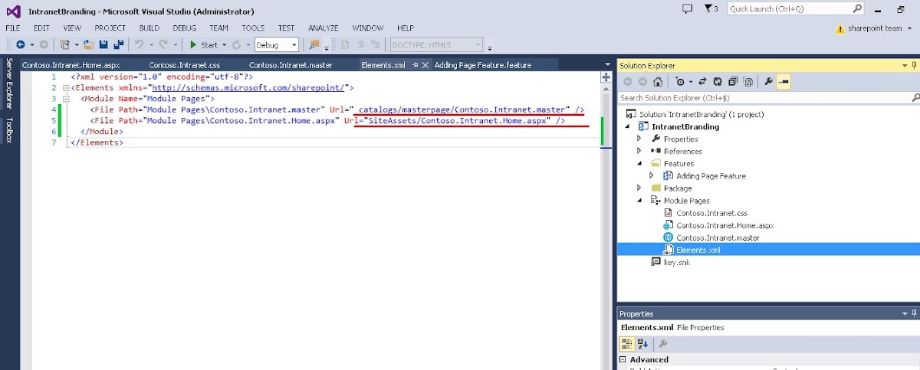Collapse the IntranetBranding project node
This screenshot has height=370, width=920.
(628, 126)
